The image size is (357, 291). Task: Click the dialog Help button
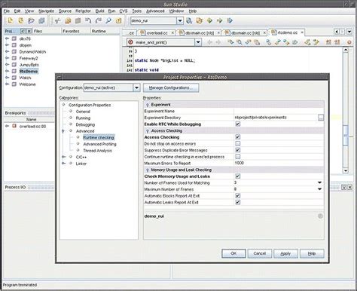312,253
